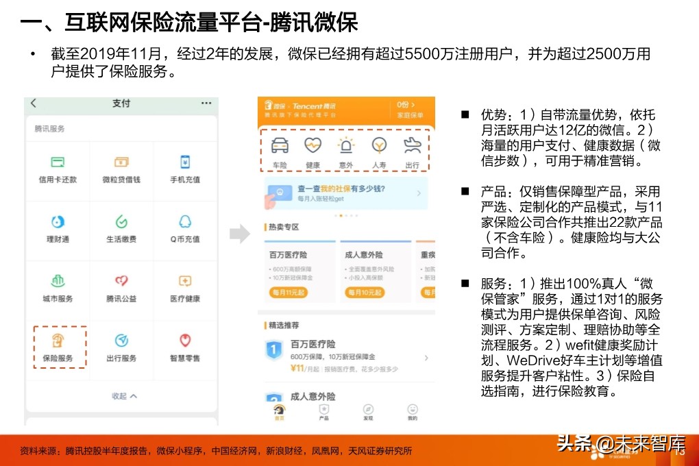Screen dimensions: 699x466
Task: Open the 医疗健康 medical health service
Action: pos(185,287)
